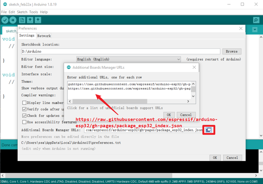Click the Open sketch toolbar icon
This screenshot has height=184, width=263.
tap(31, 20)
